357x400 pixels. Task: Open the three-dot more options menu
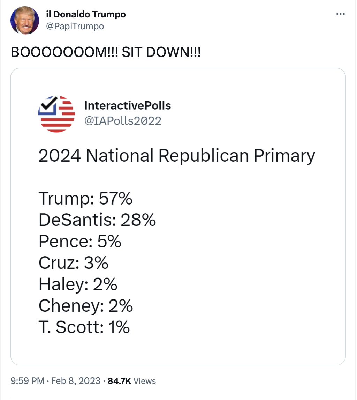click(340, 14)
